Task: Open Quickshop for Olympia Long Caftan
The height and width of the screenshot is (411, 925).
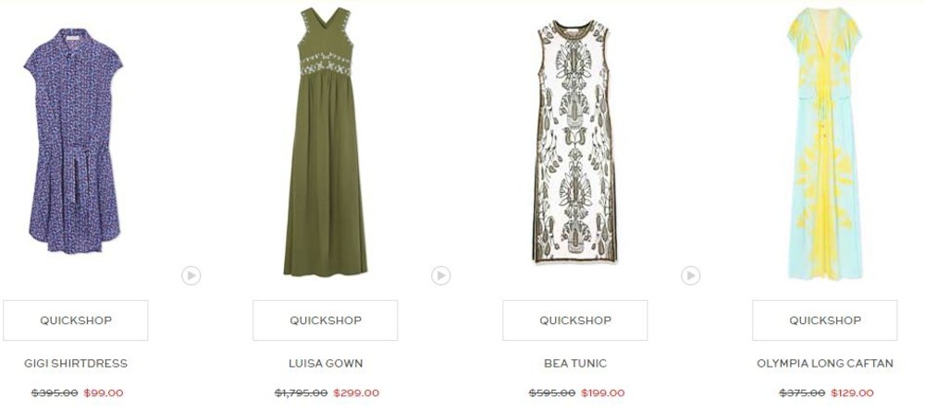Action: click(825, 320)
